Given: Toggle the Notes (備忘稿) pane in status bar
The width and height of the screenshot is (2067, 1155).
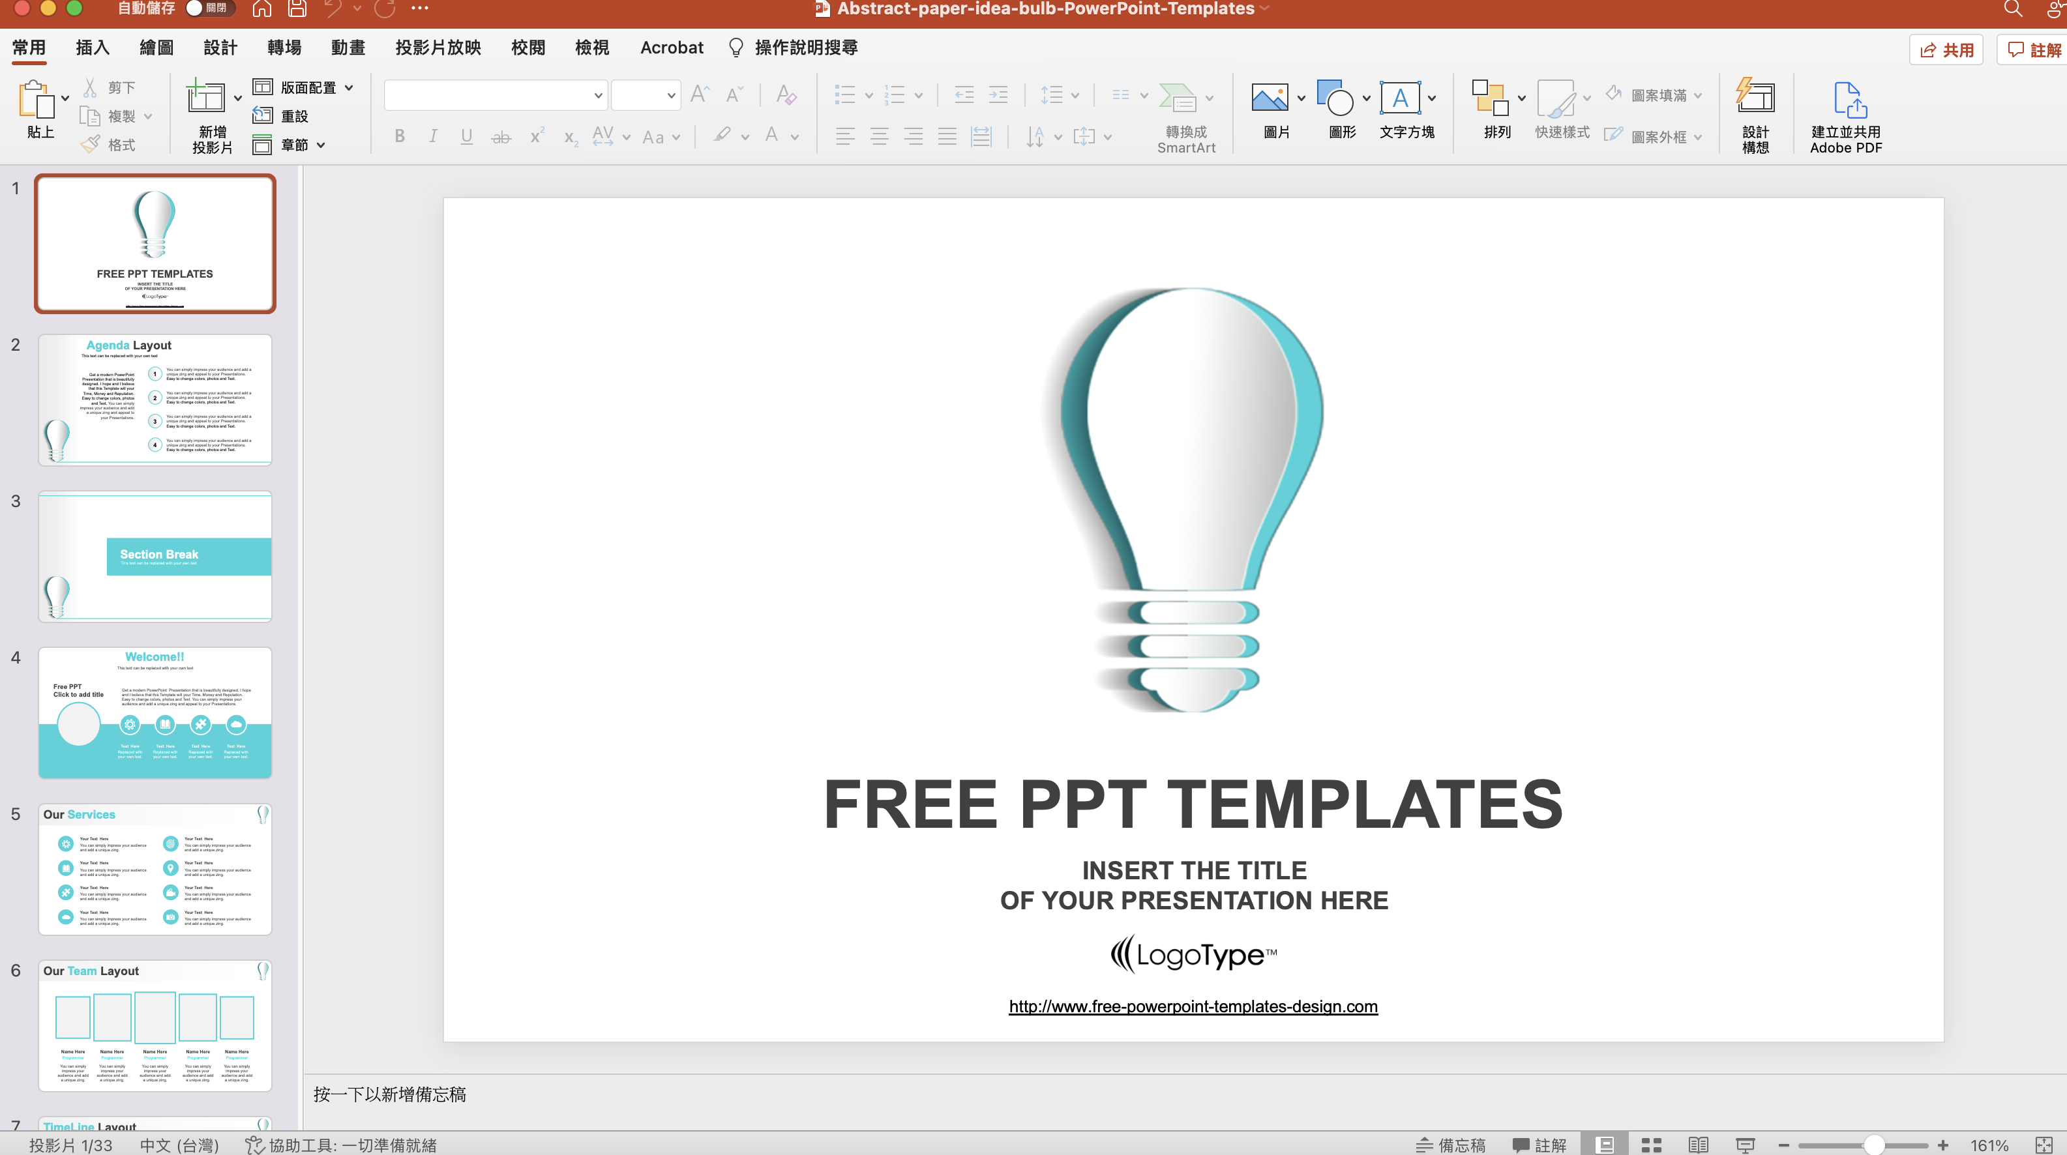Looking at the screenshot, I should tap(1451, 1145).
